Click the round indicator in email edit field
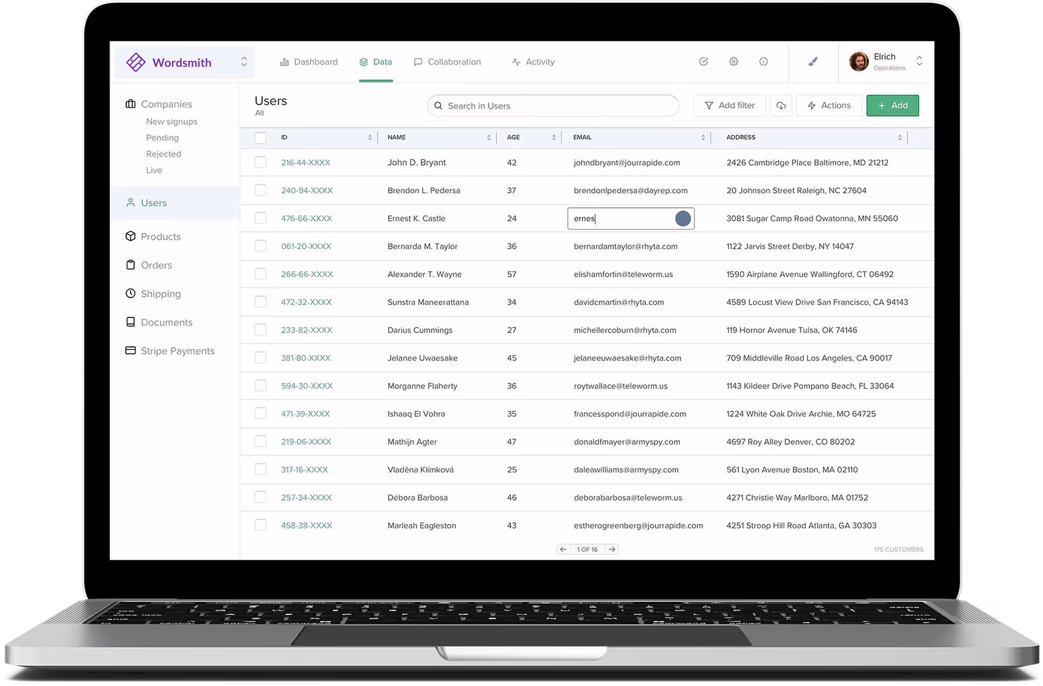This screenshot has height=686, width=1043. [683, 218]
